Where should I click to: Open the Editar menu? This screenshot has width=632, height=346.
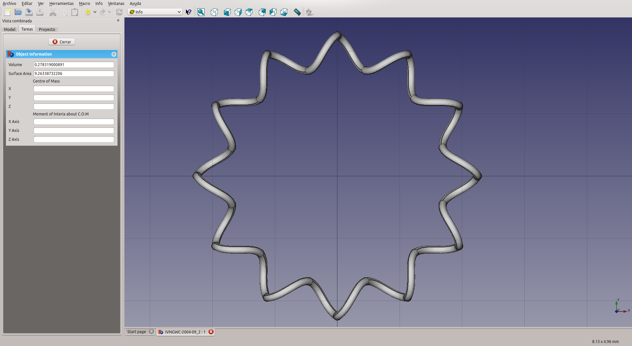tap(27, 3)
